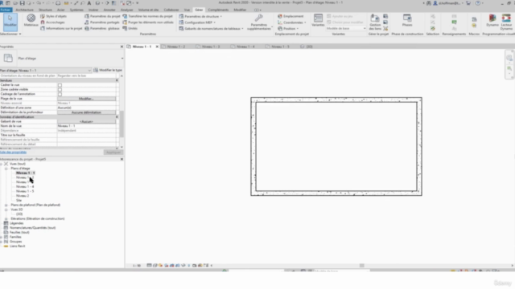Toggle Zone cadrée visible checkbox
The height and width of the screenshot is (289, 515).
coord(60,89)
